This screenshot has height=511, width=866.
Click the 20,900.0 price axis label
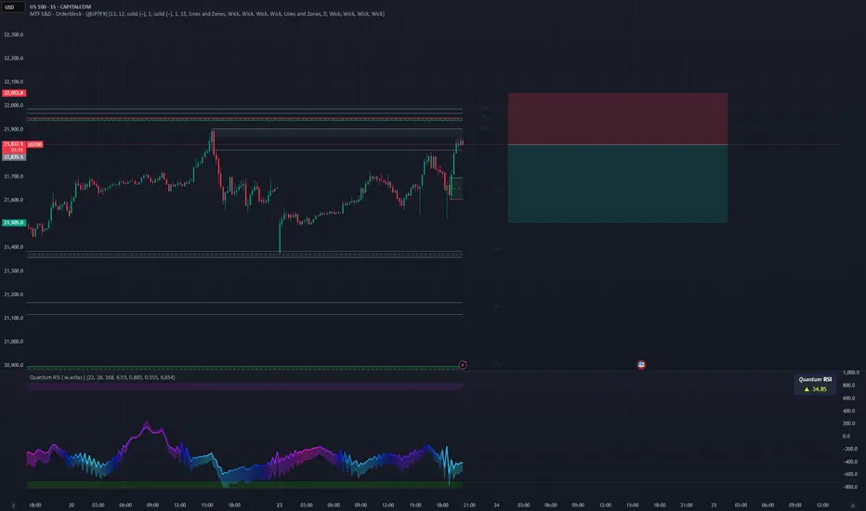click(x=14, y=365)
